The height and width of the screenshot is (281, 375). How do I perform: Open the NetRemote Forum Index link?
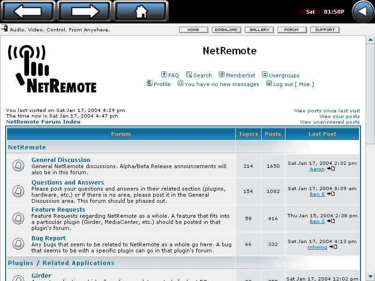[43, 122]
